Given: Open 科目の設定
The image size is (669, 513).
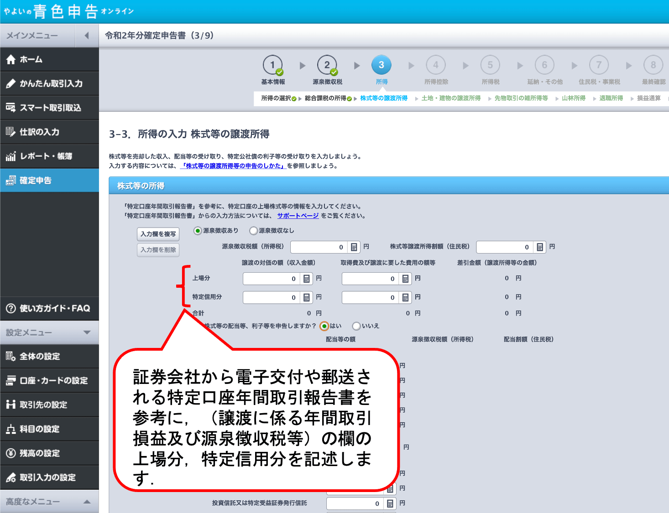Looking at the screenshot, I should [49, 429].
